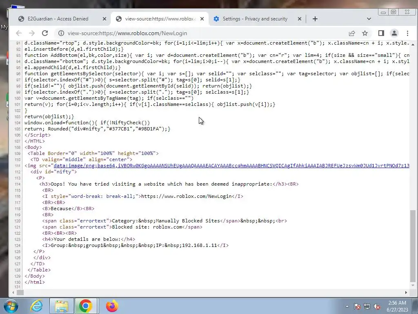
Task: Click the "Oops! You have tried visiting" line
Action: tap(169, 184)
